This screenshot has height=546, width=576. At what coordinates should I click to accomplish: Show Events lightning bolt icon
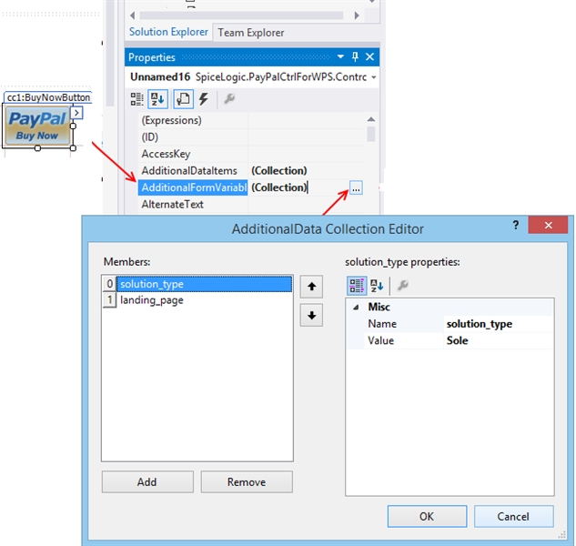204,99
